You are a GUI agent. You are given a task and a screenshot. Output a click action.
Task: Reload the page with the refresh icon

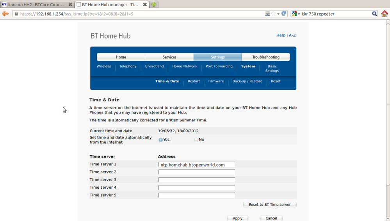pyautogui.click(x=284, y=14)
